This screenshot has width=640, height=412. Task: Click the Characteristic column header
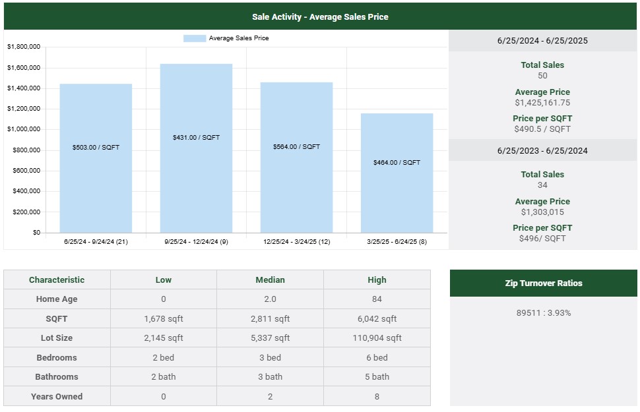click(57, 280)
